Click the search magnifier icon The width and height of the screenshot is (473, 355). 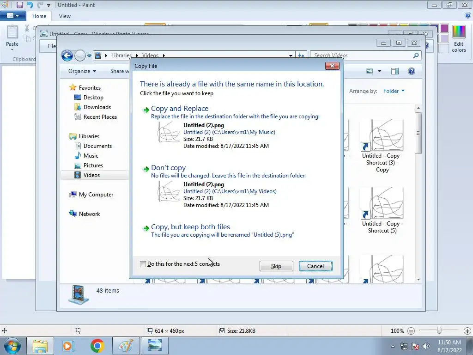[416, 55]
